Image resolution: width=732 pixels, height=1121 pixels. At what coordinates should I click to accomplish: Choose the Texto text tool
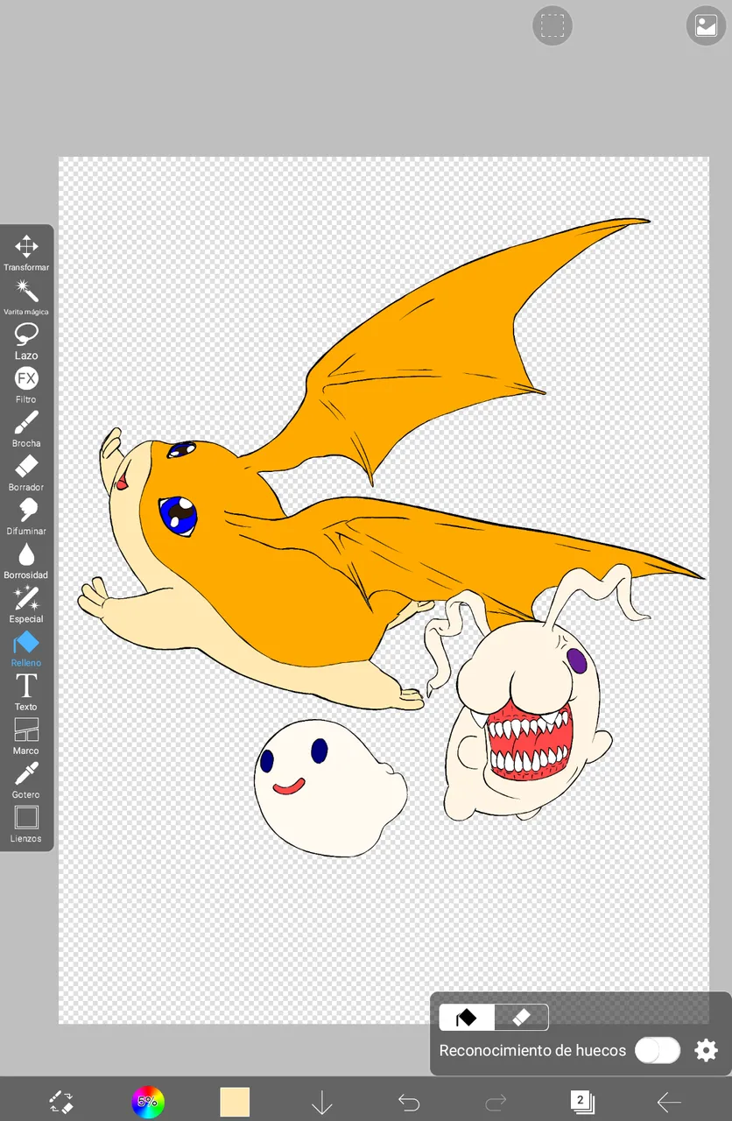click(26, 692)
